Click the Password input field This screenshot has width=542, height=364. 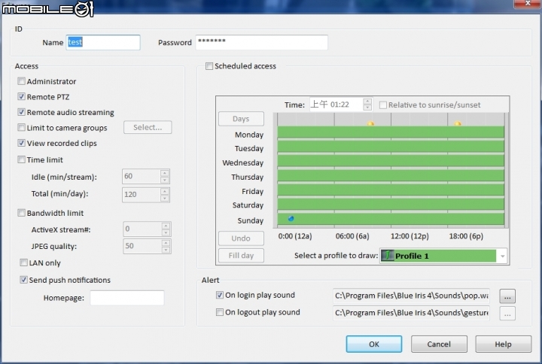(261, 42)
